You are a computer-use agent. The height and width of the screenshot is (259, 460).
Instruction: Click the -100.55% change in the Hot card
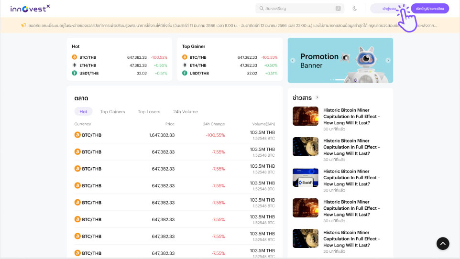point(159,57)
